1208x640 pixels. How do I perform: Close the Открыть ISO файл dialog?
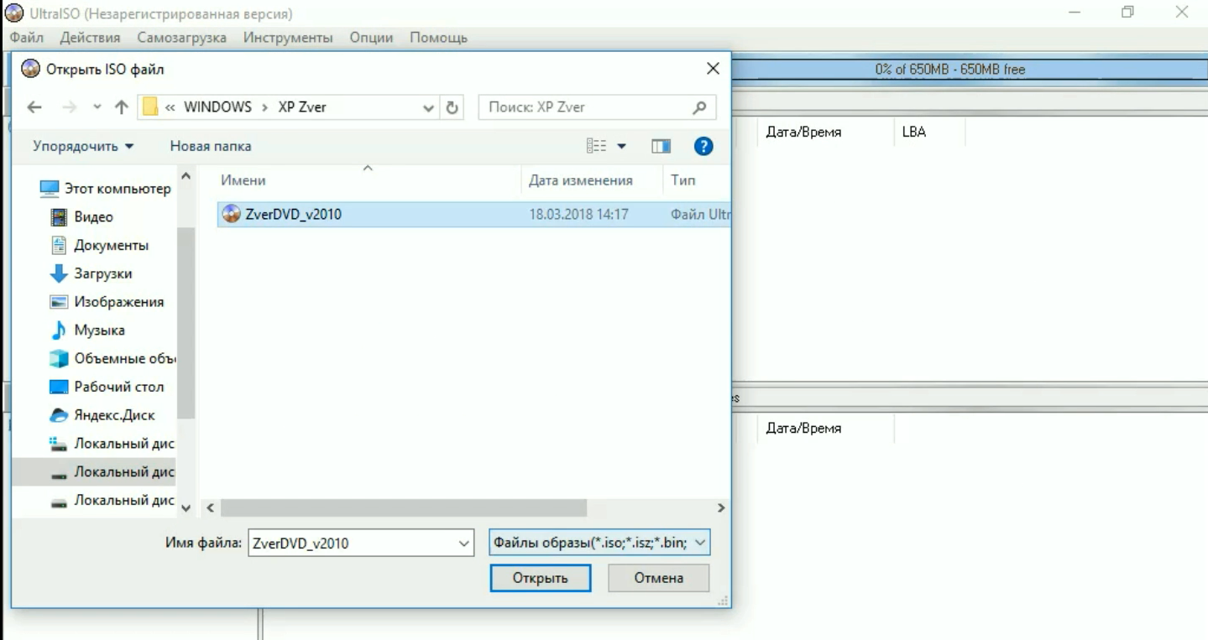tap(713, 69)
